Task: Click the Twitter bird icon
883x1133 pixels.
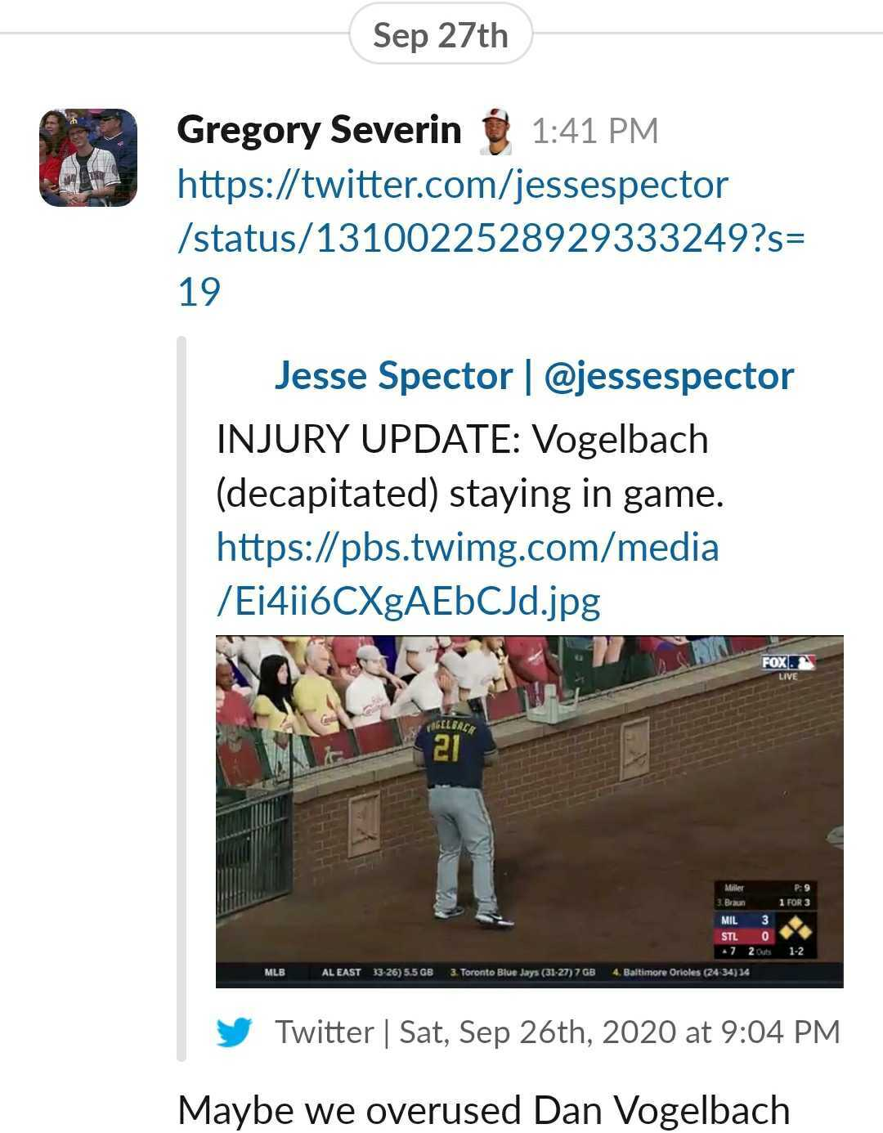Action: 234,1032
